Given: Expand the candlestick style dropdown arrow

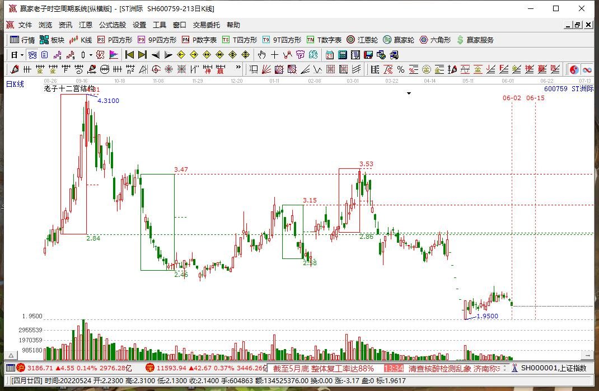Looking at the screenshot, I should point(91,55).
